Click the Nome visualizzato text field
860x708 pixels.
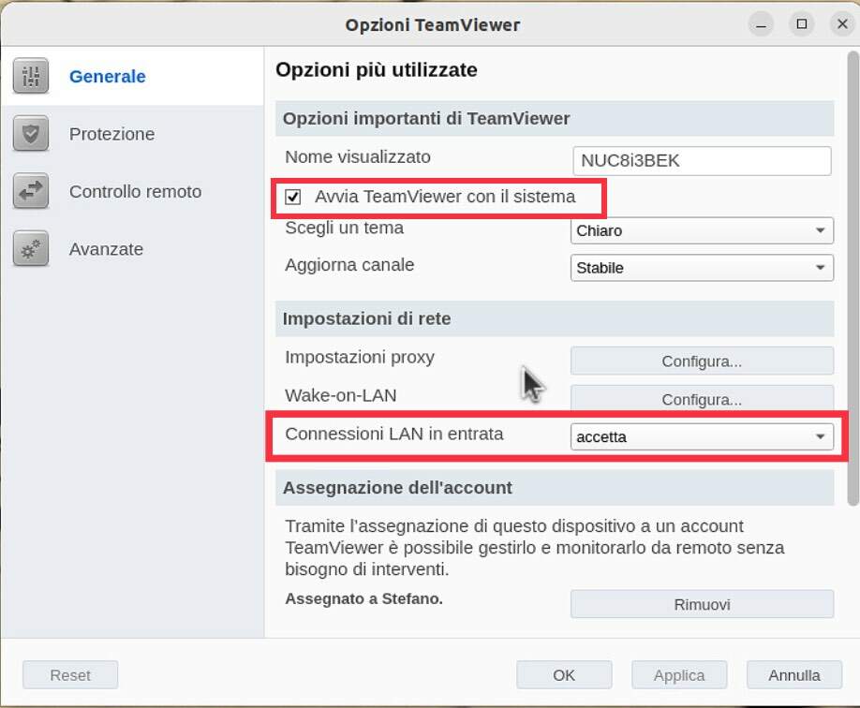coord(702,161)
